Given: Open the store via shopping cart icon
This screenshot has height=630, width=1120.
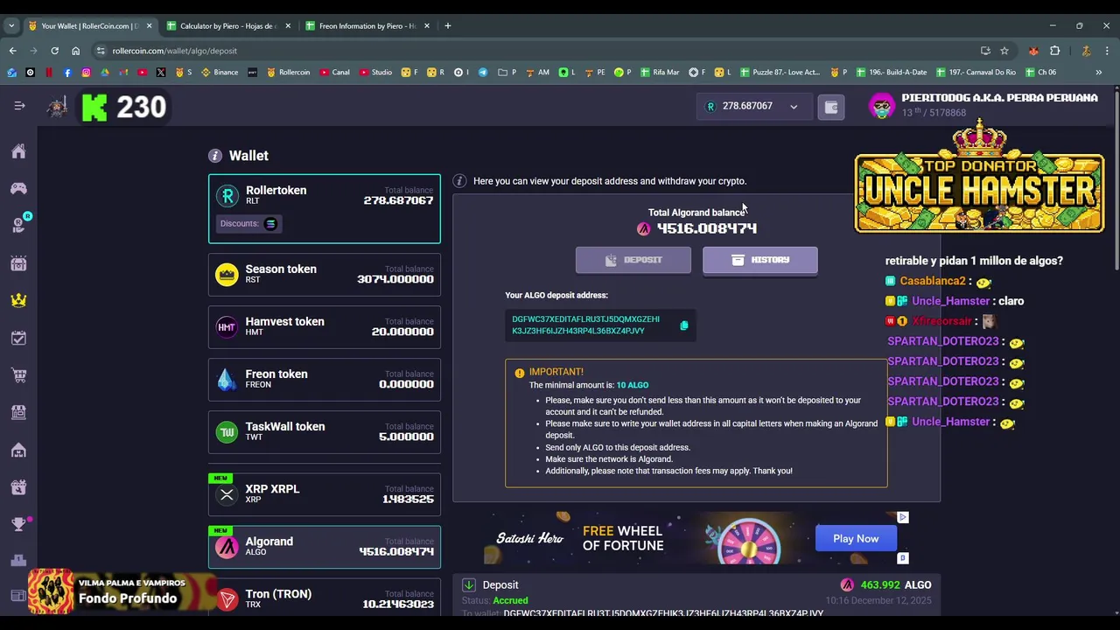Looking at the screenshot, I should click(18, 375).
